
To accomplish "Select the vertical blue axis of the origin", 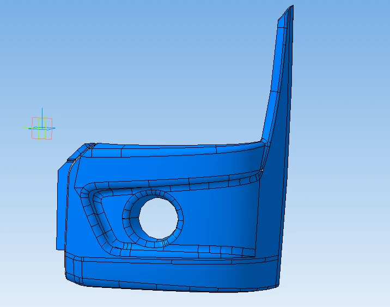I will point(41,113).
